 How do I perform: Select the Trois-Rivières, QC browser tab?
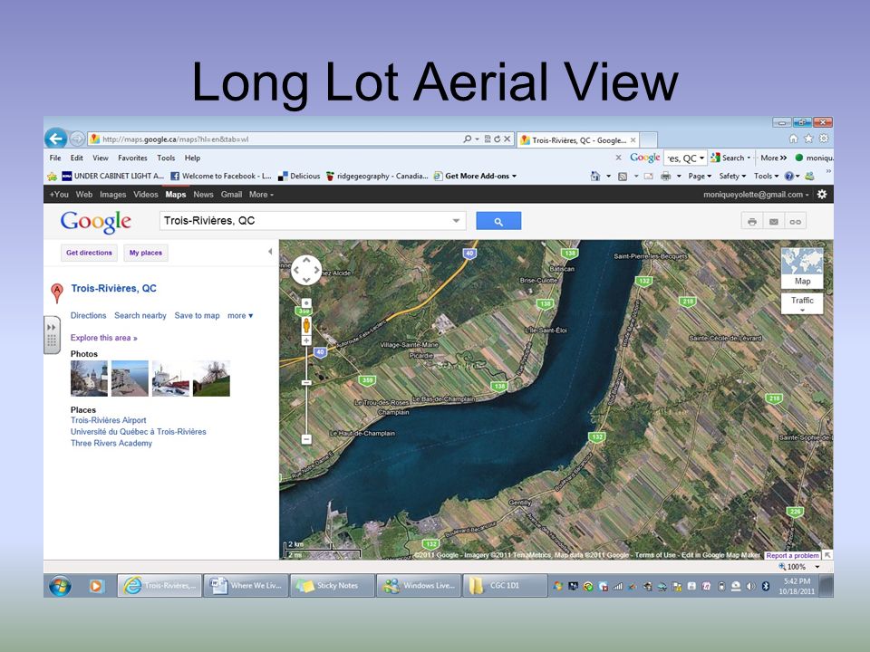point(578,140)
